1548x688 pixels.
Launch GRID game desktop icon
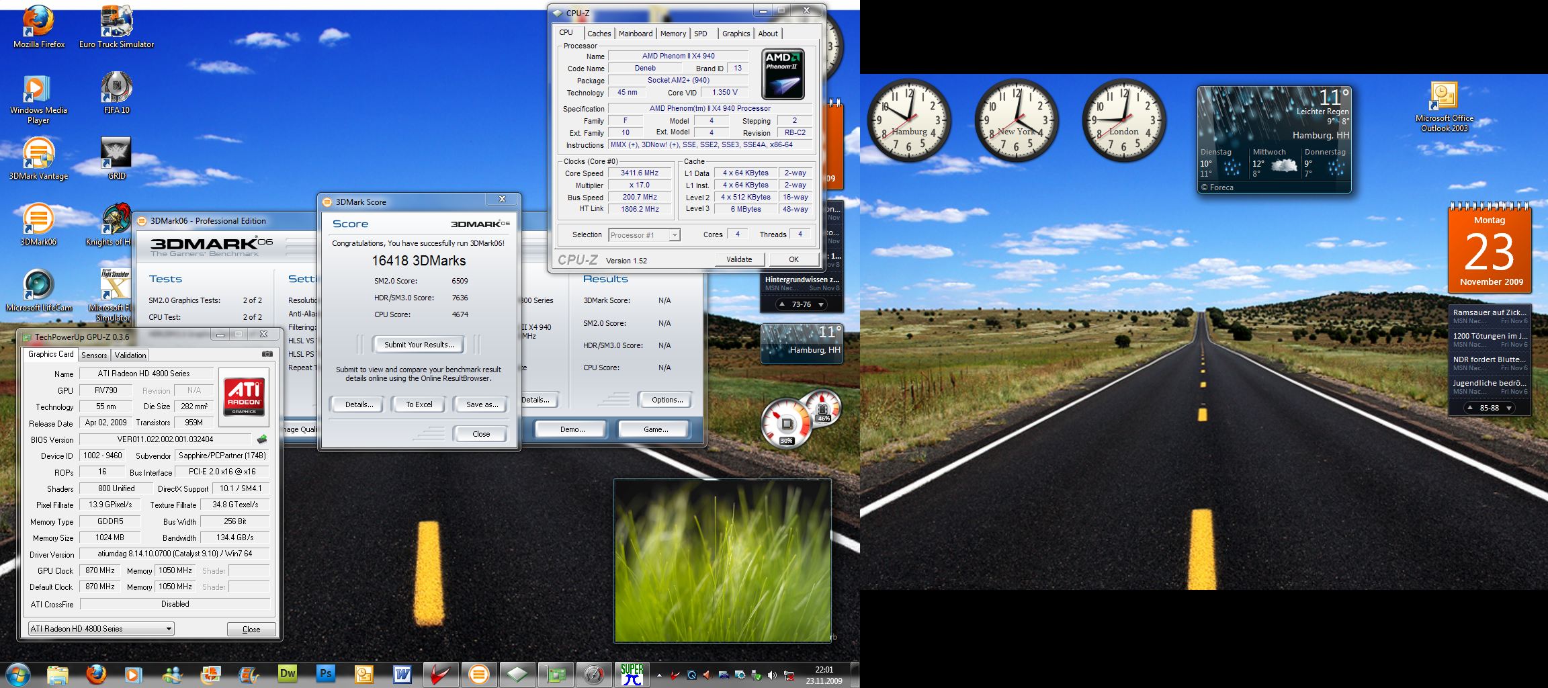[116, 159]
